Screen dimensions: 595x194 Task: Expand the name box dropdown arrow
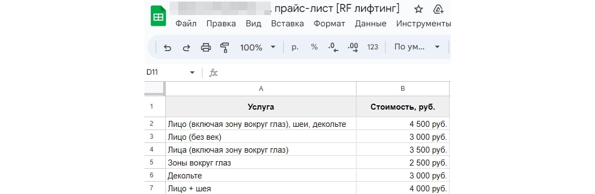[192, 73]
